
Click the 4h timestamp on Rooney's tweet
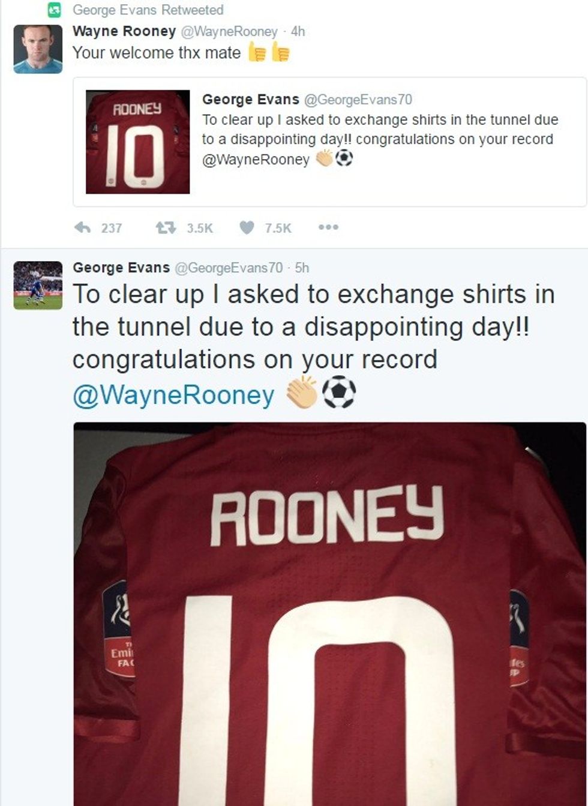298,31
